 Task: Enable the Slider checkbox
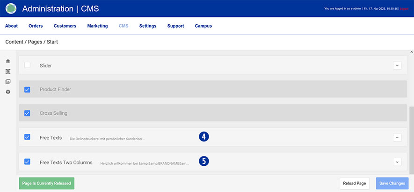27,65
